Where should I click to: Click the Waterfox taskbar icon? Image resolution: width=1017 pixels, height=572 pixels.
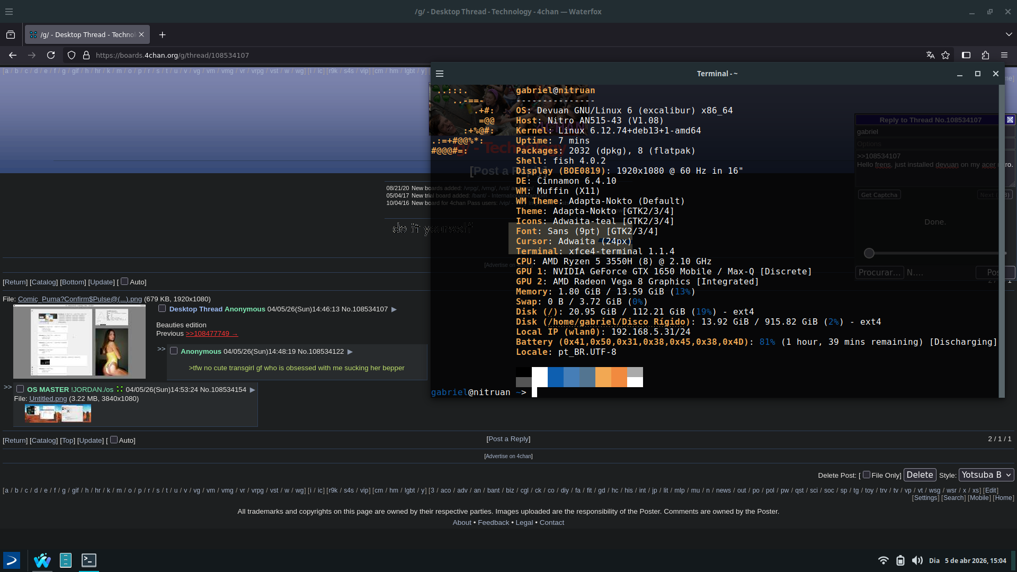tap(42, 560)
